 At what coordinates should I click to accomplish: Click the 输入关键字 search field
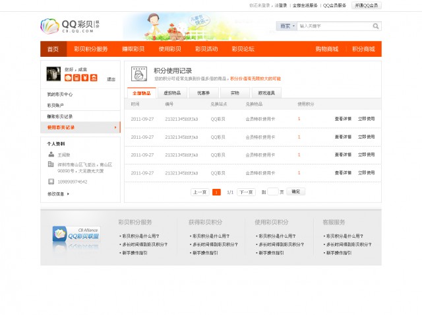click(x=334, y=26)
